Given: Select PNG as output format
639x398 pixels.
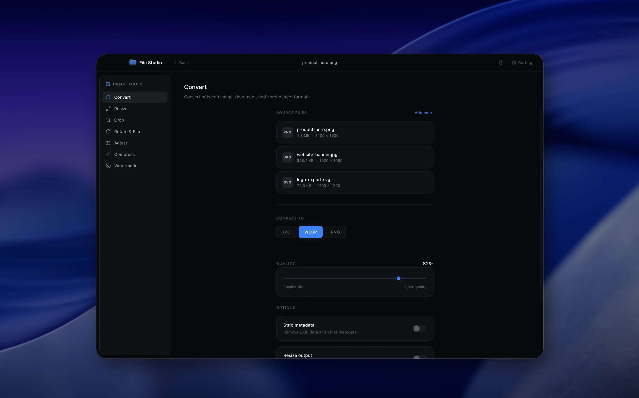Looking at the screenshot, I should point(335,232).
